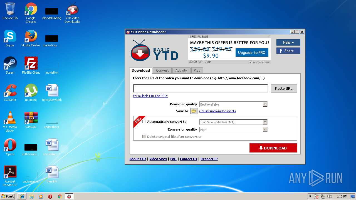This screenshot has height=200, width=356.
Task: Open the Opera desktop shortcut
Action: [10, 147]
